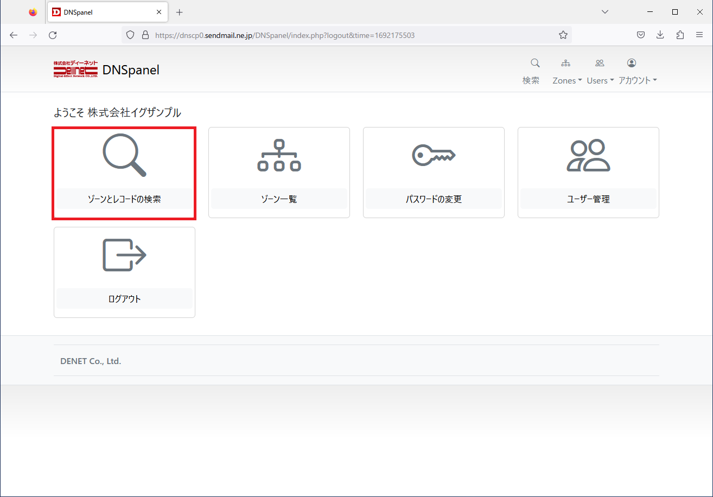This screenshot has height=497, width=713.
Task: Click the padlock site security icon
Action: [x=145, y=35]
